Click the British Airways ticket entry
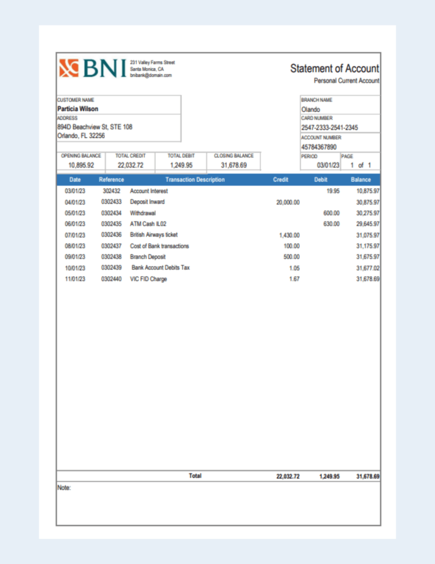The height and width of the screenshot is (564, 435). tap(153, 235)
